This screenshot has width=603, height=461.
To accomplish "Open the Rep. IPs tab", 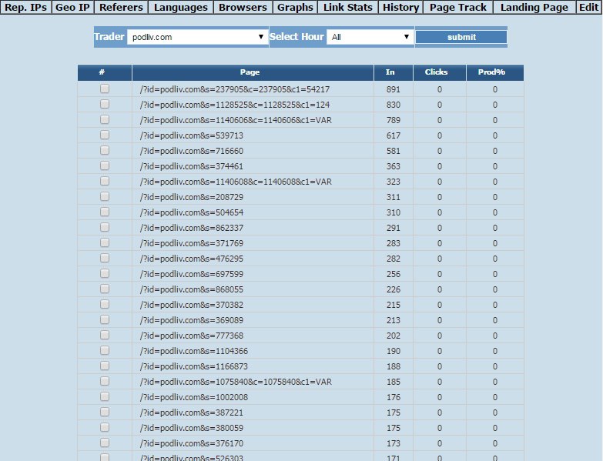I will point(25,7).
